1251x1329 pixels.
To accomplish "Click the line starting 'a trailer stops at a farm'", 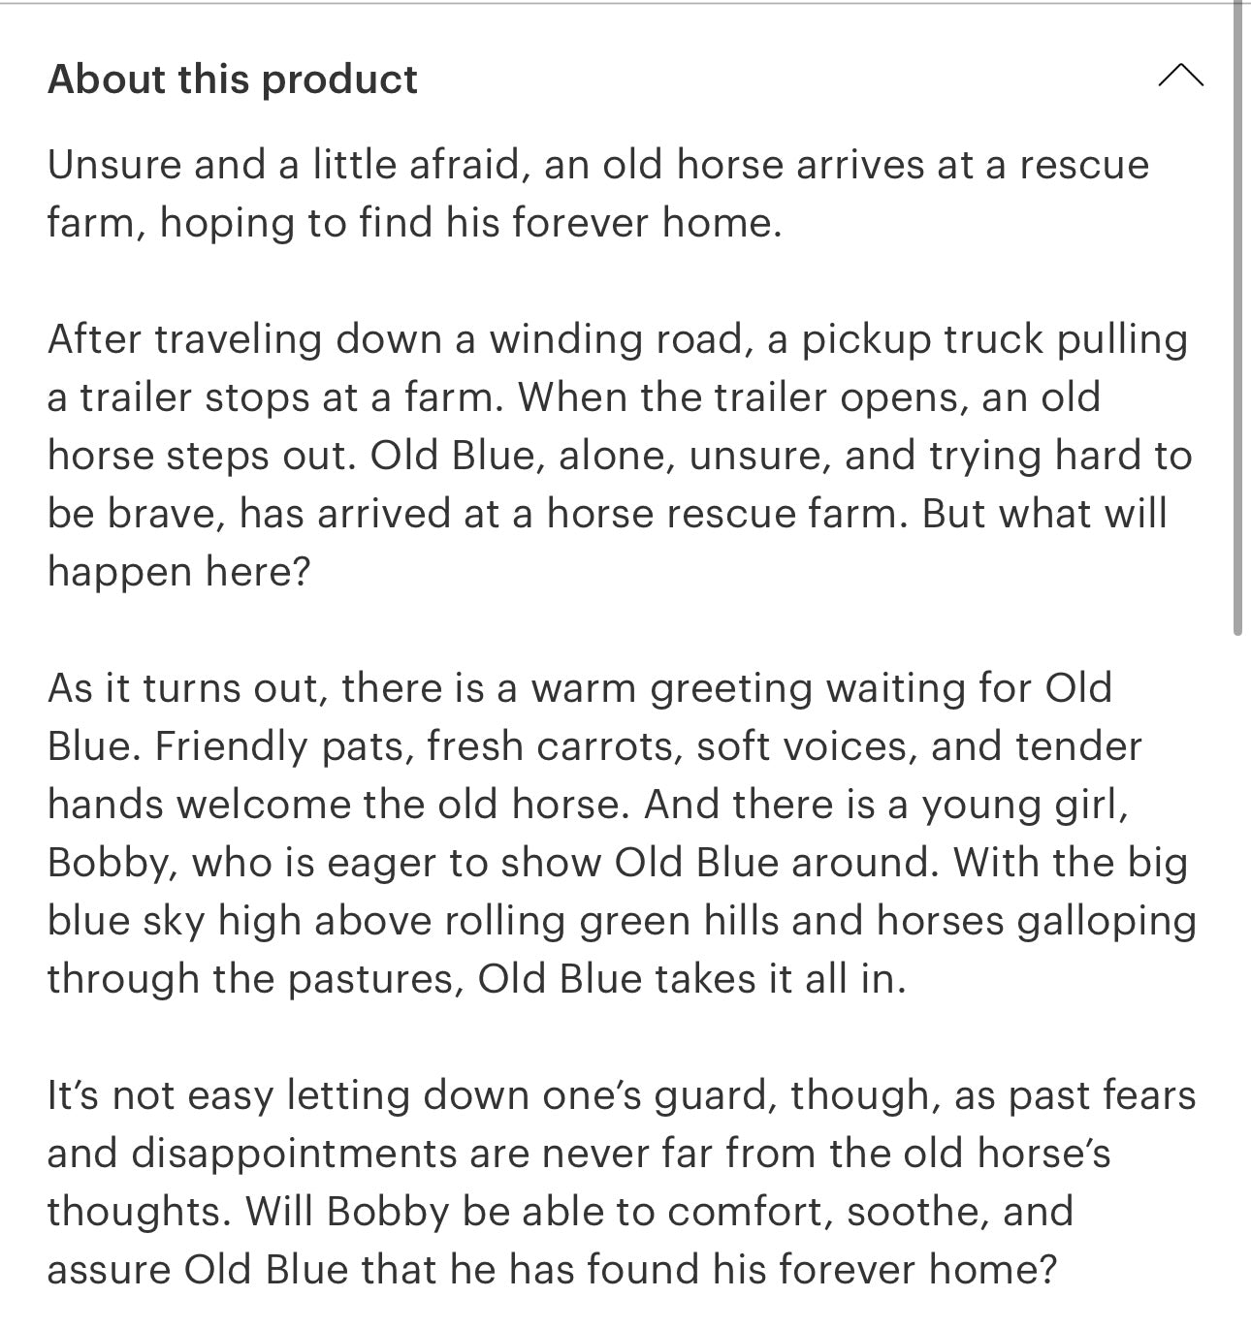I will (574, 397).
